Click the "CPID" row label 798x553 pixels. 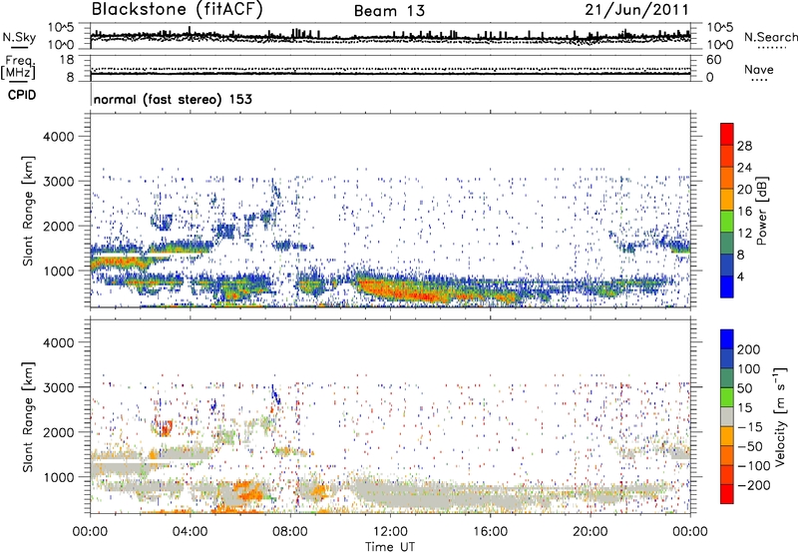(22, 95)
